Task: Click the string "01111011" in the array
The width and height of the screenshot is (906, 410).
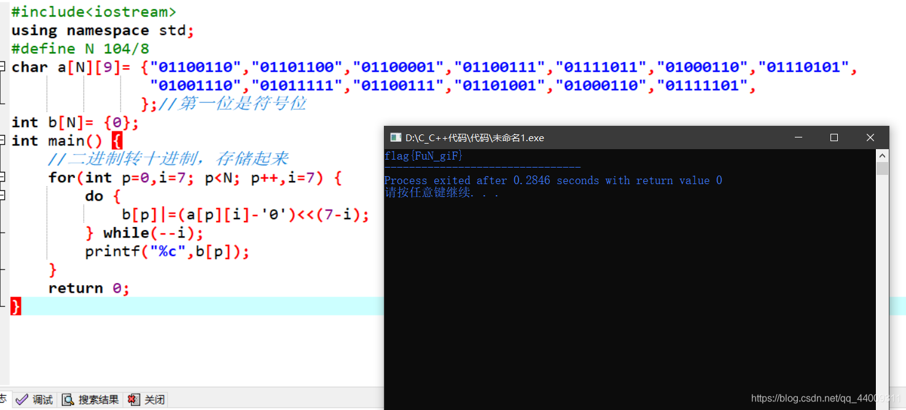Action: coord(601,67)
